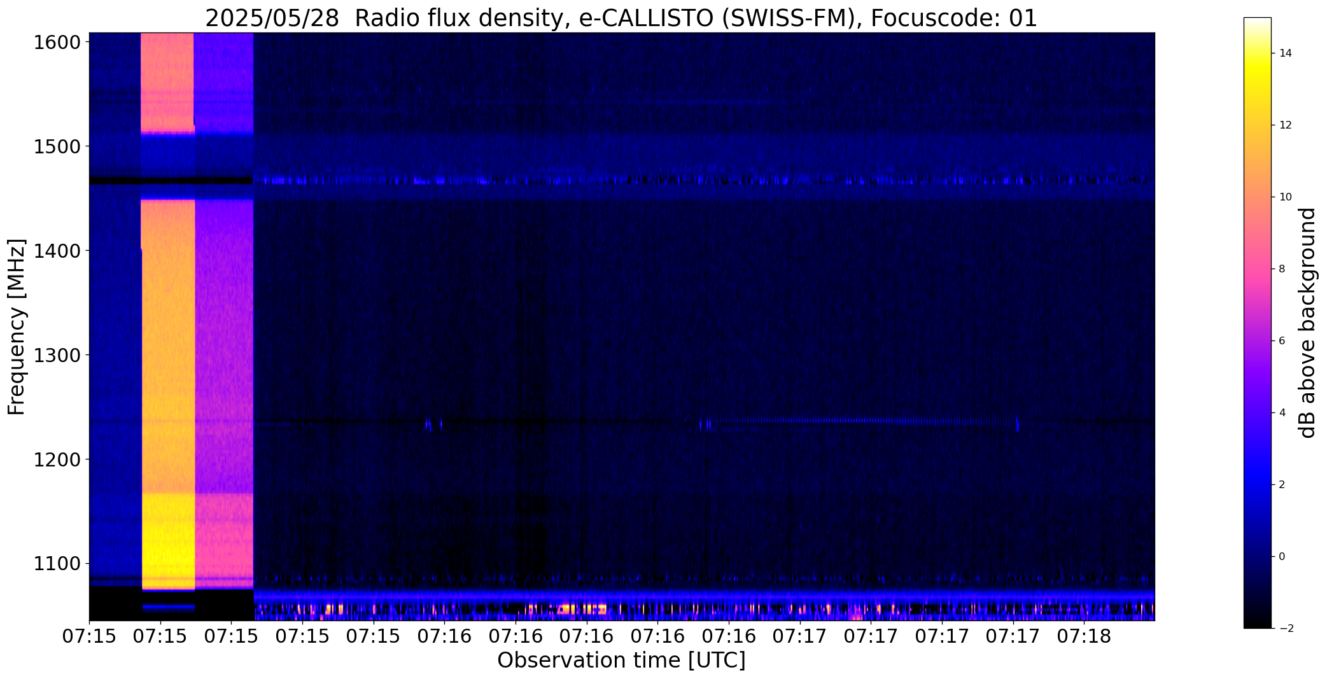Click the 1300 frequency tick label

click(x=57, y=355)
